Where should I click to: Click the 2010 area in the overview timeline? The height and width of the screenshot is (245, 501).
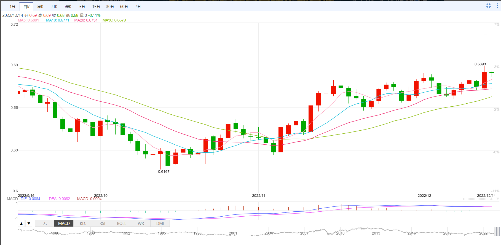(x=340, y=233)
